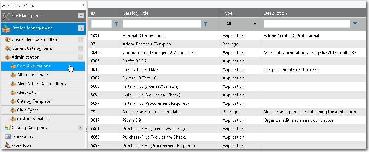Select Alternate Targets in the Administration menu
The height and width of the screenshot is (152, 369).
click(x=33, y=75)
